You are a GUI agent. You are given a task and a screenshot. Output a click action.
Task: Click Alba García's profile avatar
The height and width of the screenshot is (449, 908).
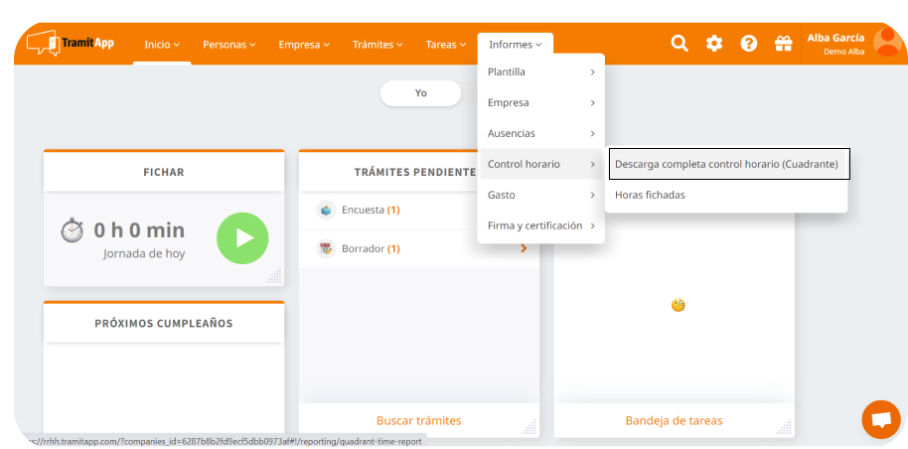click(x=886, y=44)
